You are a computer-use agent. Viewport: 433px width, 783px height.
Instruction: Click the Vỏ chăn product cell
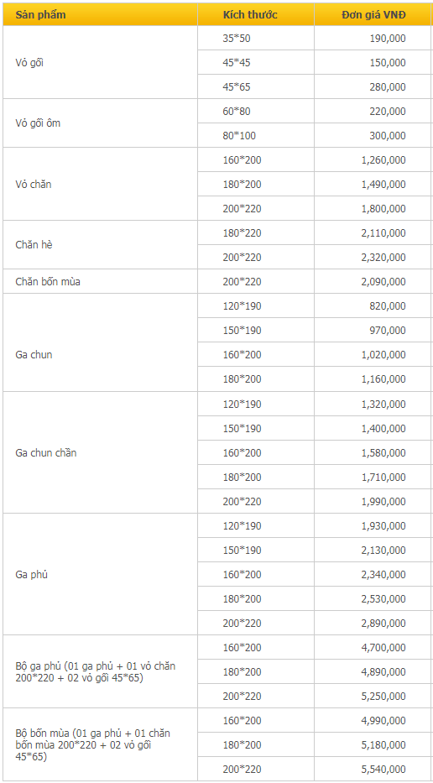click(x=100, y=184)
